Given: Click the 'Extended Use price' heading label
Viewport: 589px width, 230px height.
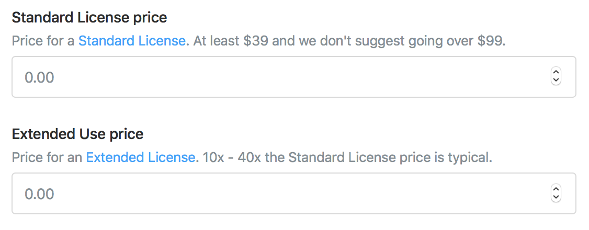Looking at the screenshot, I should tap(77, 134).
